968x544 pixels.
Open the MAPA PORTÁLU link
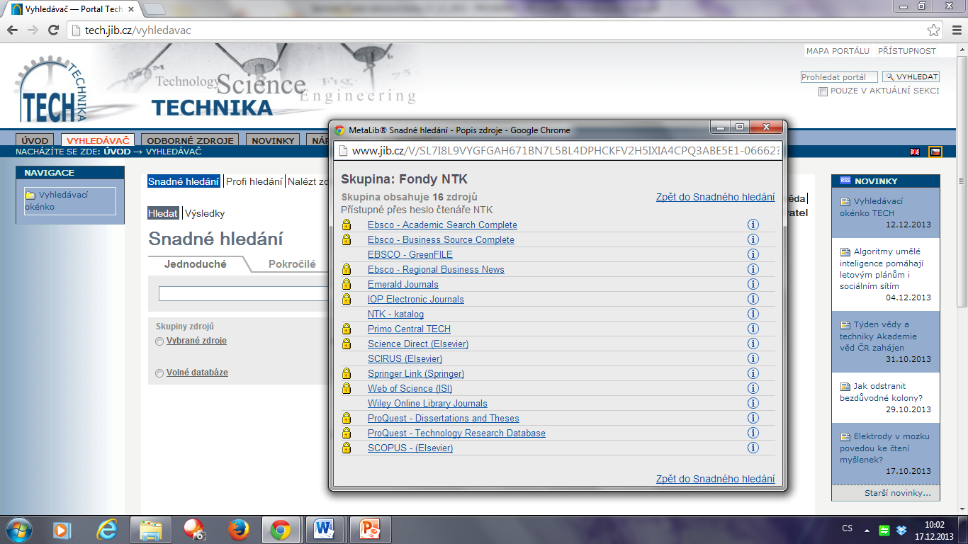[838, 51]
